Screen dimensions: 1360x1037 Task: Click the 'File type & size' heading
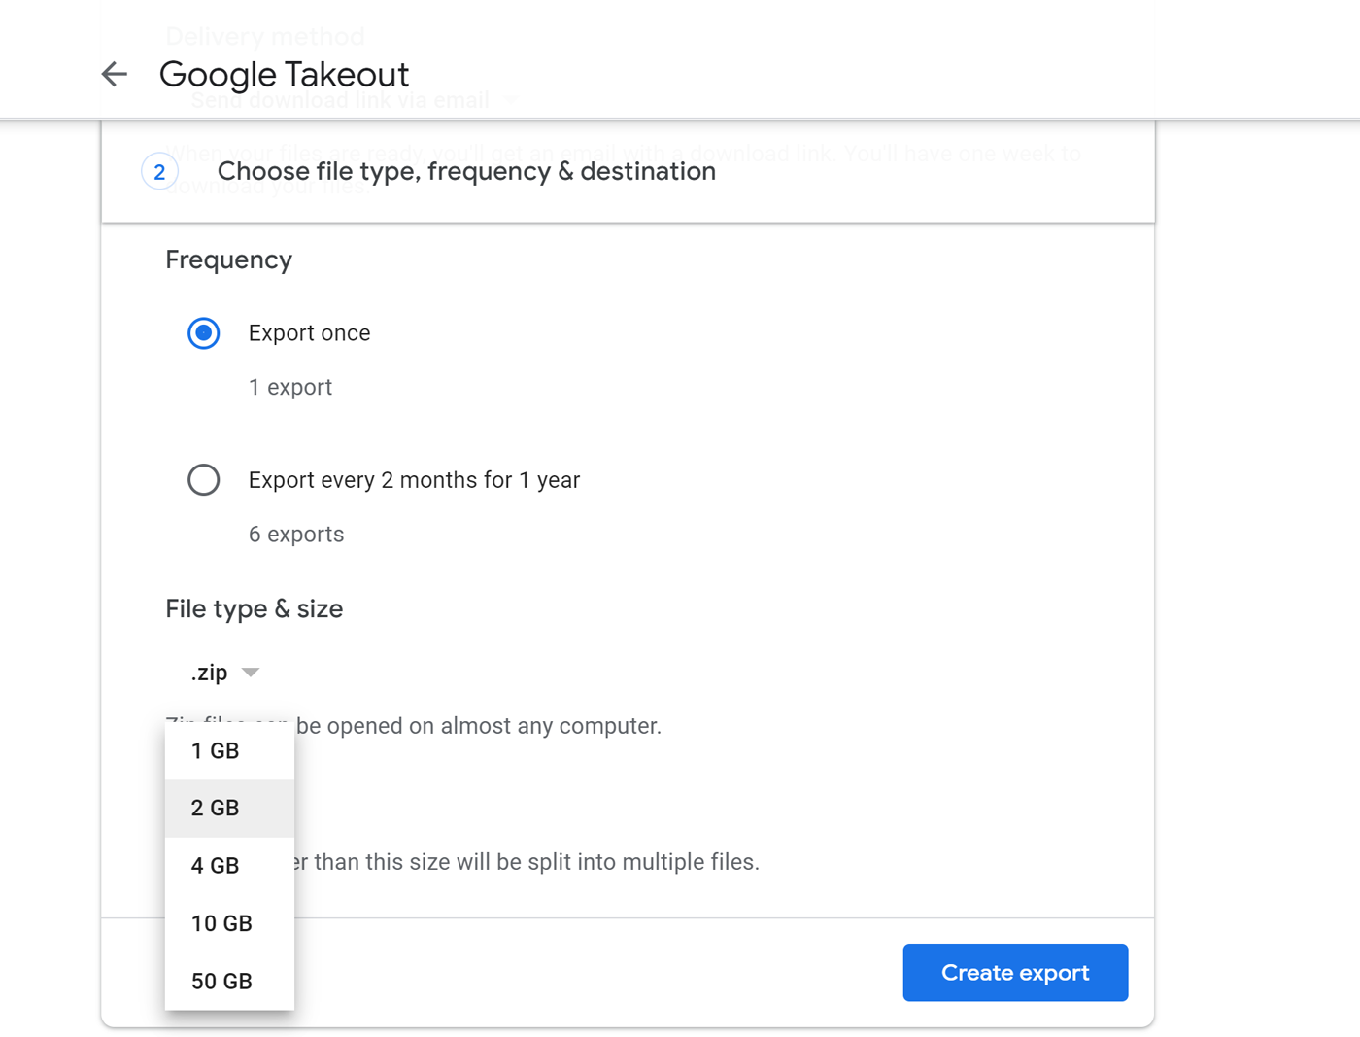[254, 609]
